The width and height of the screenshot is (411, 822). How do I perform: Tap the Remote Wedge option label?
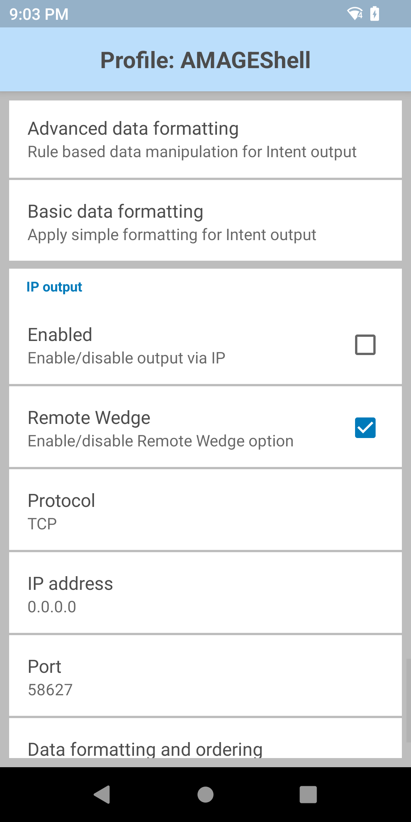coord(89,417)
